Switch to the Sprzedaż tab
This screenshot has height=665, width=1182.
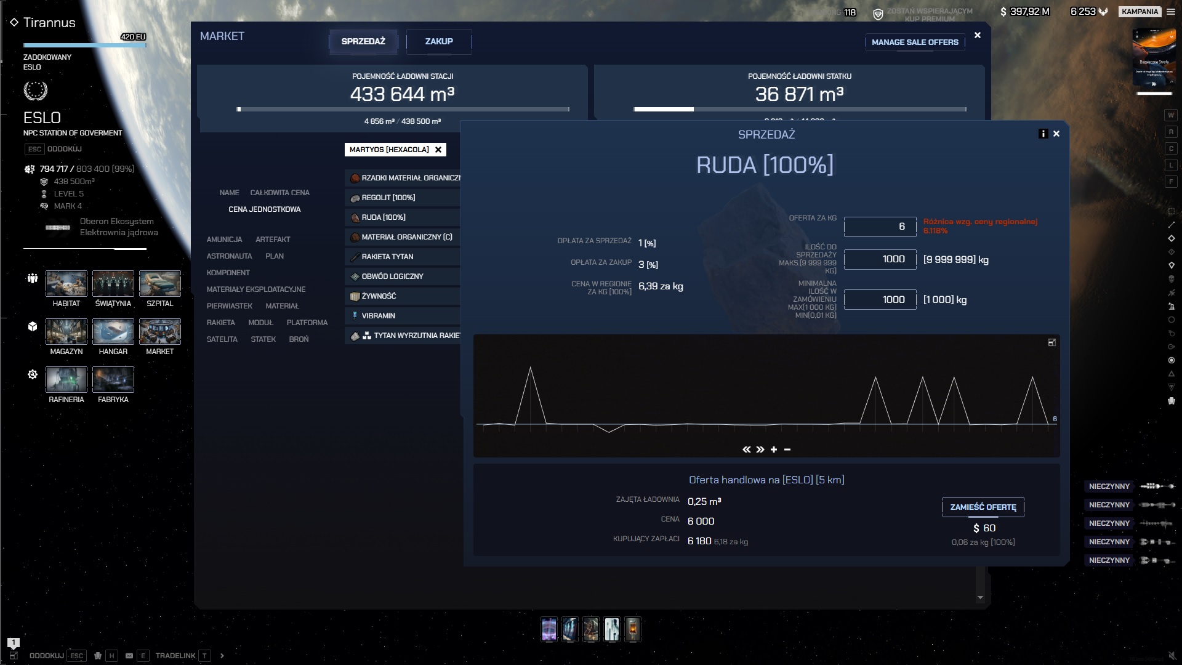click(x=363, y=41)
